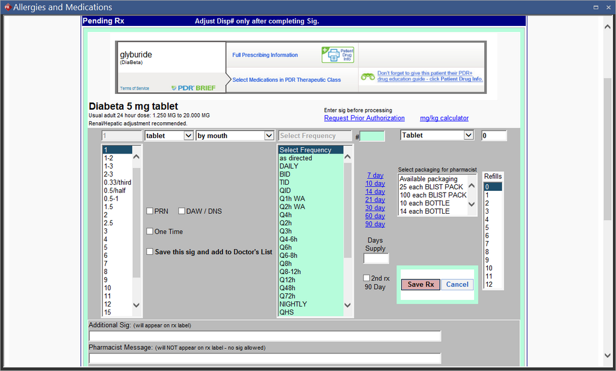Expand the by mouth route dropdown
The image size is (616, 371).
point(235,136)
